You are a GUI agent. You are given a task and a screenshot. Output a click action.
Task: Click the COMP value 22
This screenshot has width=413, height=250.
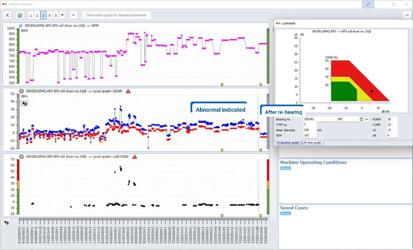(392, 125)
